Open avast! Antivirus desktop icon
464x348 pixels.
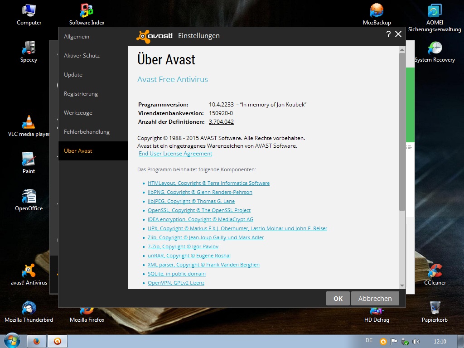pyautogui.click(x=29, y=275)
